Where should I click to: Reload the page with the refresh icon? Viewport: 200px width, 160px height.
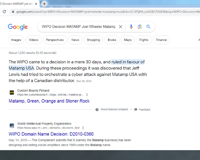pos(4,12)
